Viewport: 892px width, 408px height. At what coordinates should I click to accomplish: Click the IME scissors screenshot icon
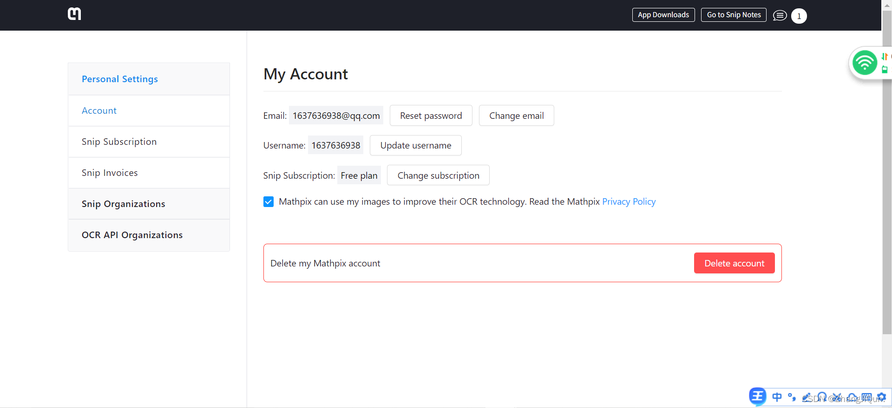pyautogui.click(x=837, y=397)
